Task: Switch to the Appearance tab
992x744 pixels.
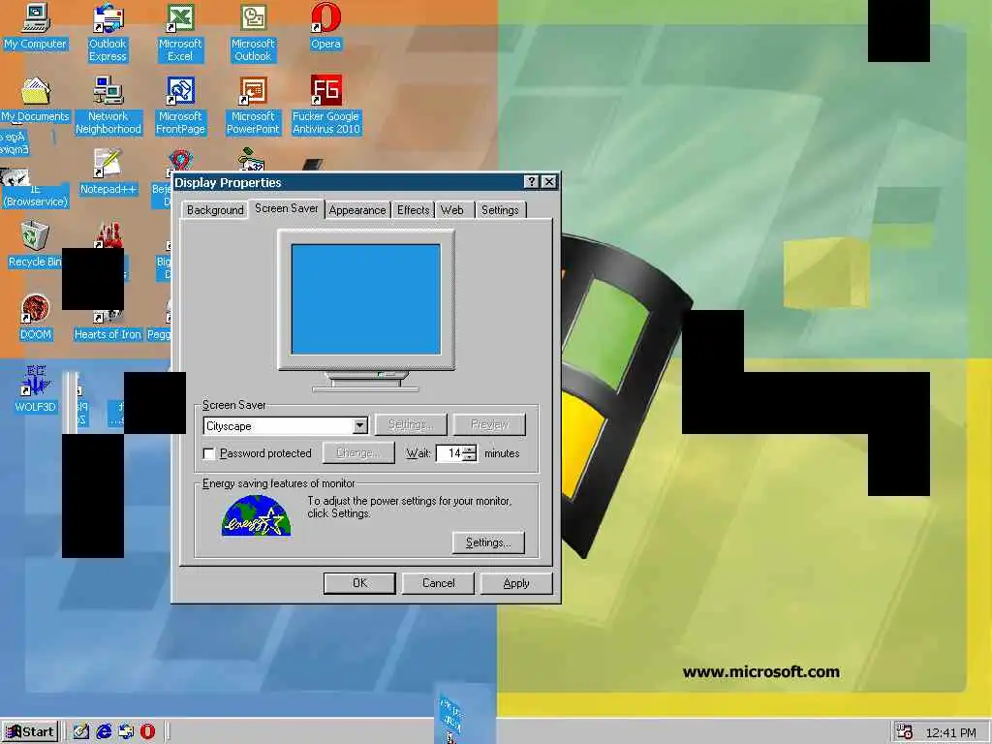Action: [x=357, y=210]
